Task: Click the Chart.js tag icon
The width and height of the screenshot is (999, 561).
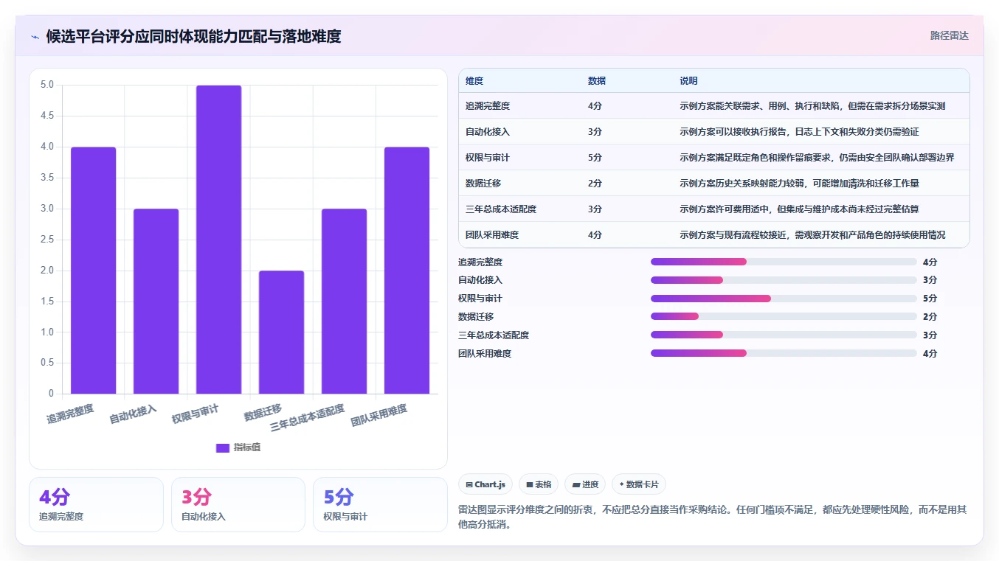Action: [x=469, y=484]
